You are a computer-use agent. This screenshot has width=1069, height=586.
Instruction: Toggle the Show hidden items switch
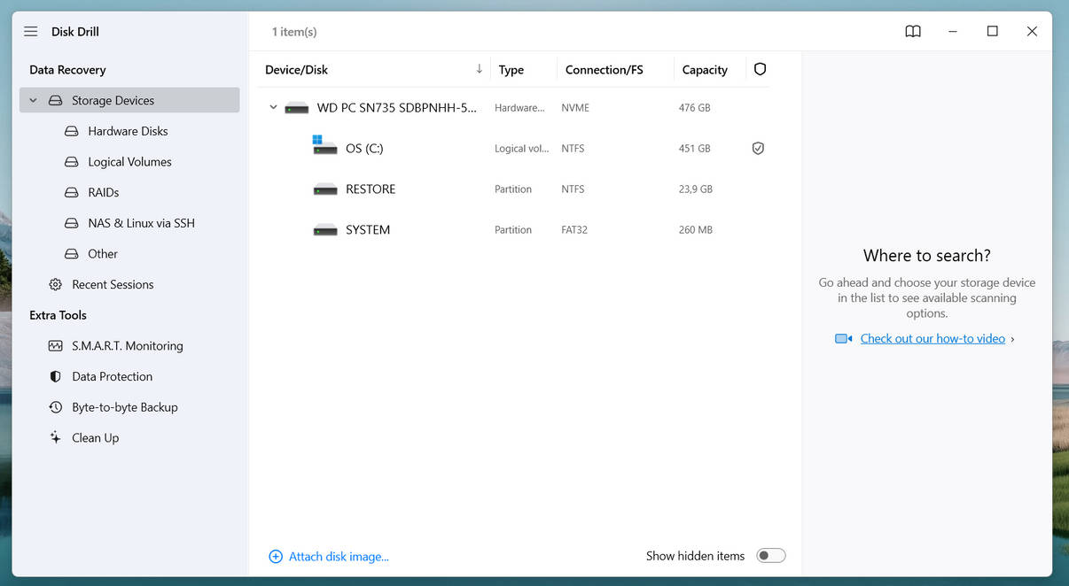[x=770, y=556]
